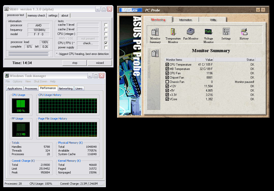Uncheck the CPU (FPU) test checkbox
The width and height of the screenshot is (274, 191).
click(106, 43)
